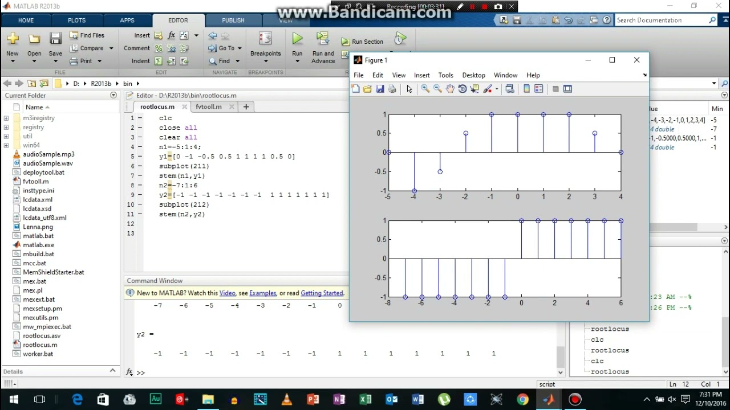Switch to the PLOTS ribbon tab
Viewport: 730px width, 410px height.
[76, 20]
